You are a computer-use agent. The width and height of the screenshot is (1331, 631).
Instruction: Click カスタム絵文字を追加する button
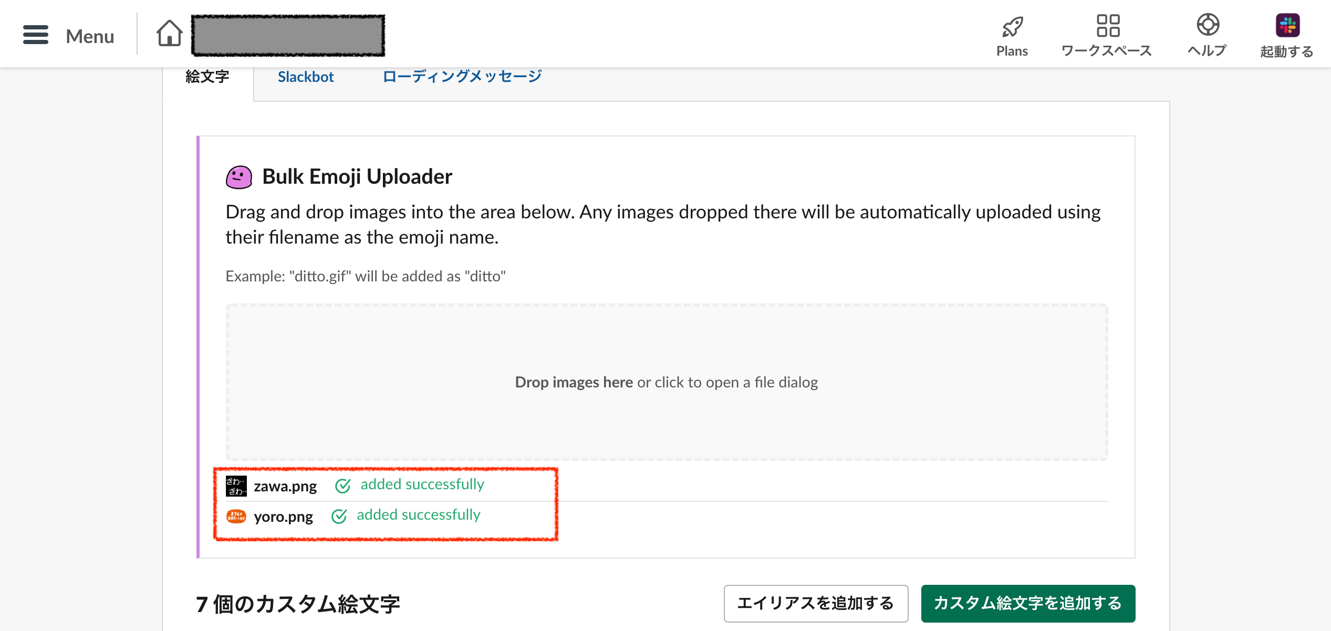(x=1028, y=603)
